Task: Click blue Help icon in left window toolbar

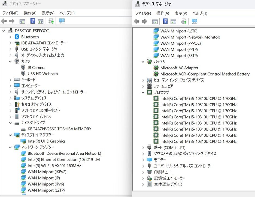Action: point(33,21)
